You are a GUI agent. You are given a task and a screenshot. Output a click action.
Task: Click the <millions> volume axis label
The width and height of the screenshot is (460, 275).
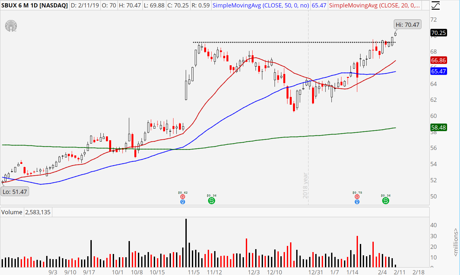tap(456, 242)
